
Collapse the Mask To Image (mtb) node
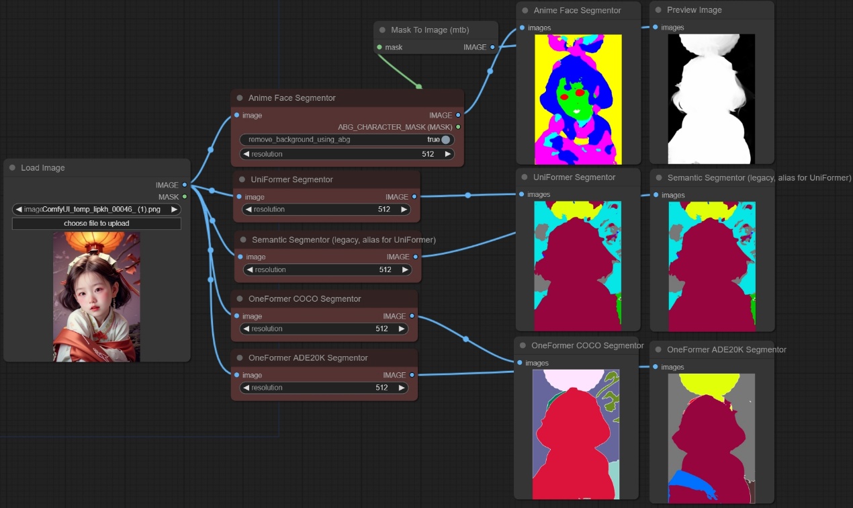tap(382, 30)
